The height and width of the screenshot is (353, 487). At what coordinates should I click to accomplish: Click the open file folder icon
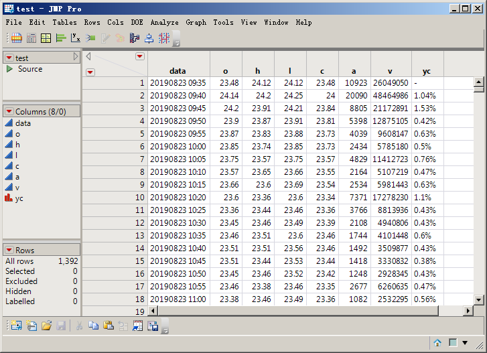47,326
